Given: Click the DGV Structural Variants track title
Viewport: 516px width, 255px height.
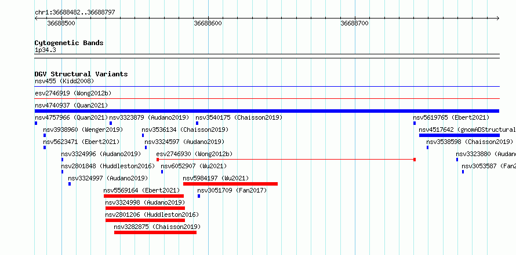Looking at the screenshot, I should point(81,74).
